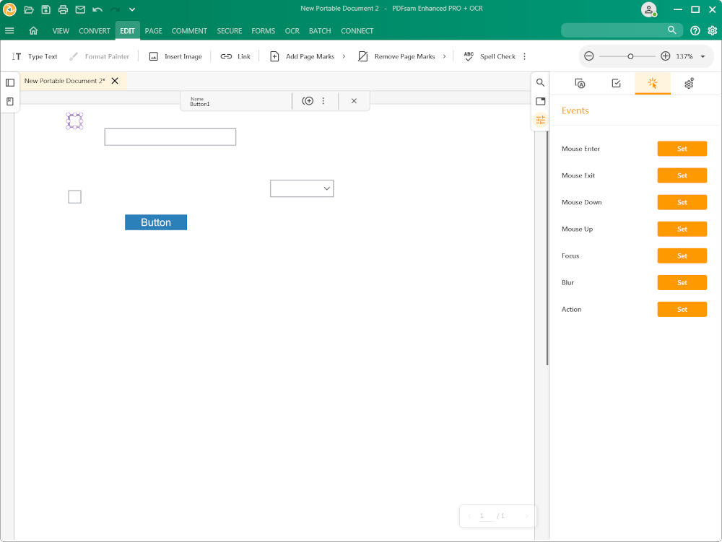Toggle left sidebar panel icon
The width and height of the screenshot is (722, 542).
[10, 83]
